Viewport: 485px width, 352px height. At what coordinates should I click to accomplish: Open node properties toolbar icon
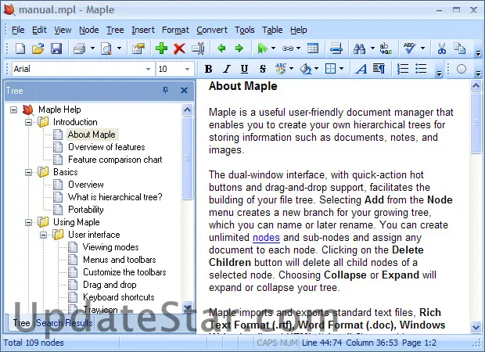tap(138, 48)
